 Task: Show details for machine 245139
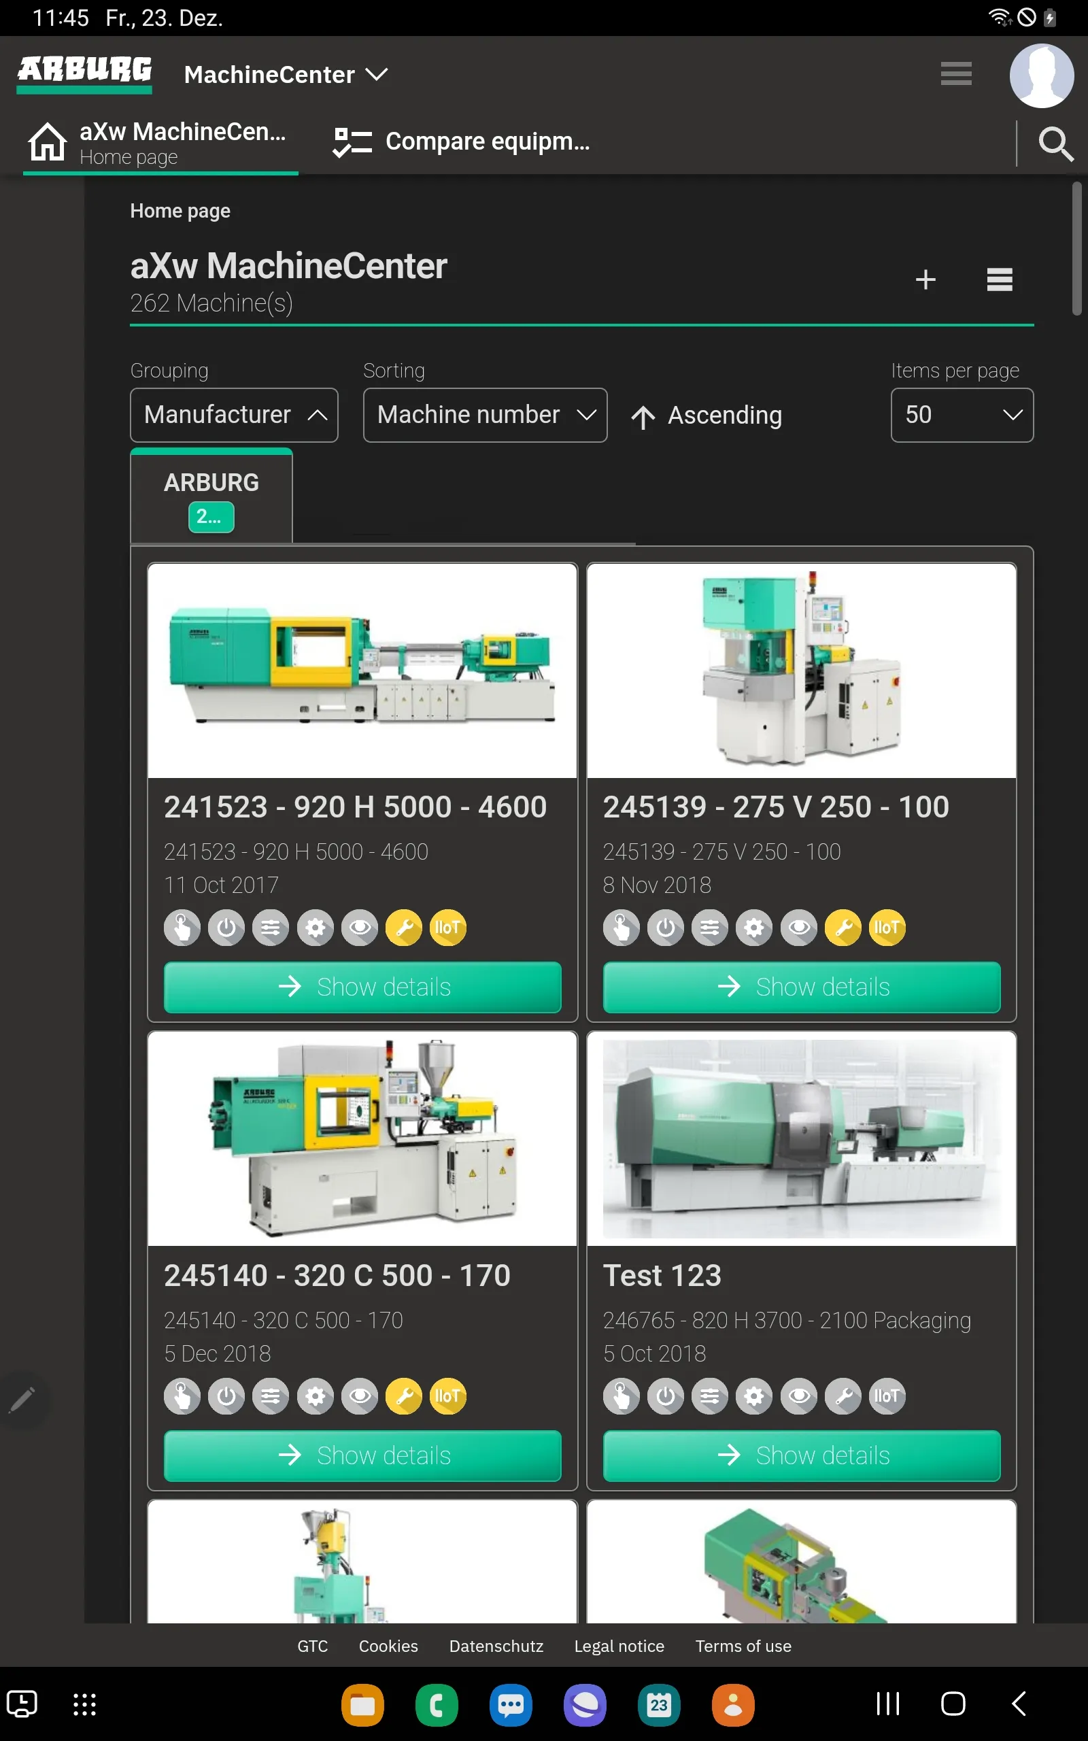tap(802, 987)
